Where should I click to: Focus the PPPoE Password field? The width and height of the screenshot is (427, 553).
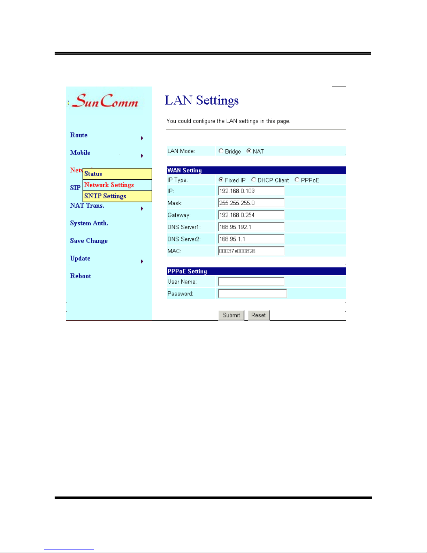click(253, 293)
